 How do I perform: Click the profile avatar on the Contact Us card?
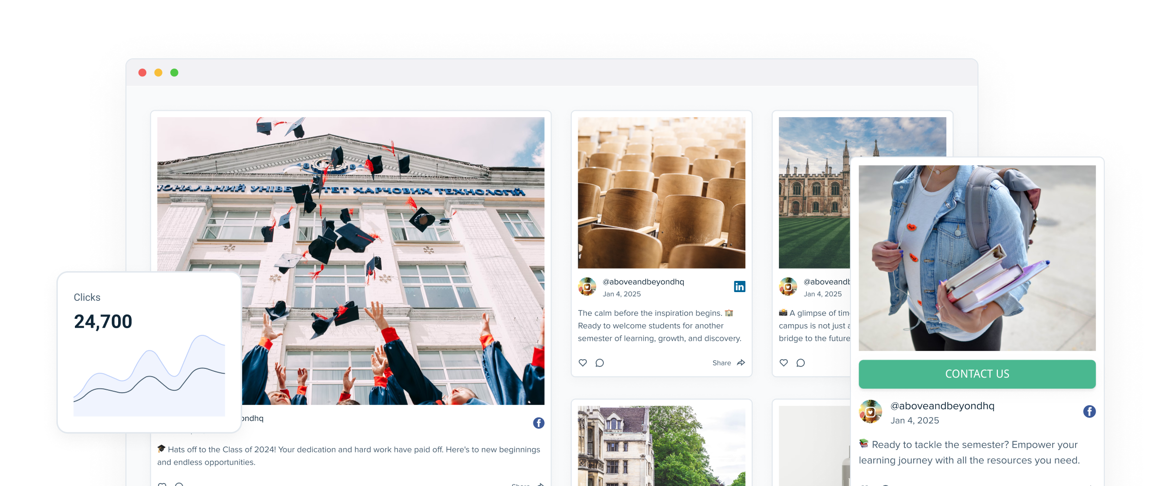click(872, 413)
